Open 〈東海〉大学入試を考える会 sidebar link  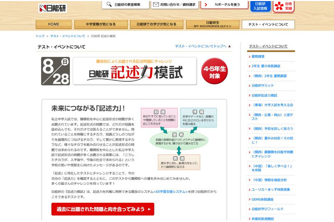[272, 105]
